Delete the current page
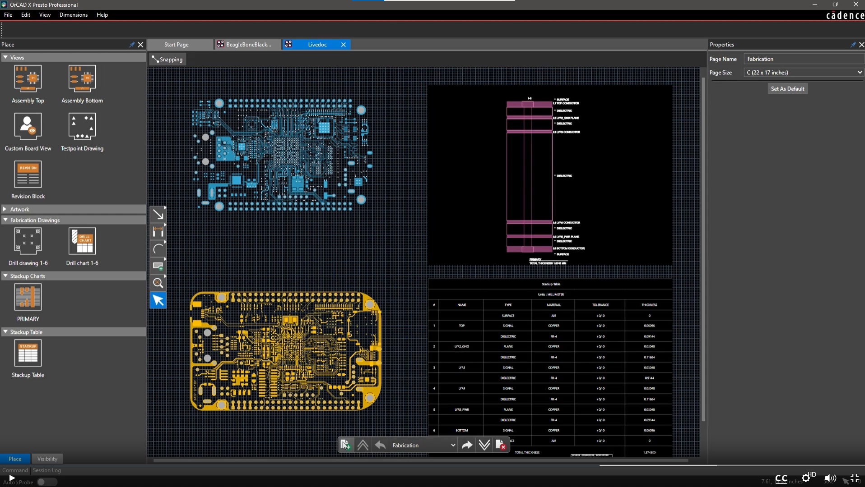This screenshot has height=487, width=865. [501, 445]
